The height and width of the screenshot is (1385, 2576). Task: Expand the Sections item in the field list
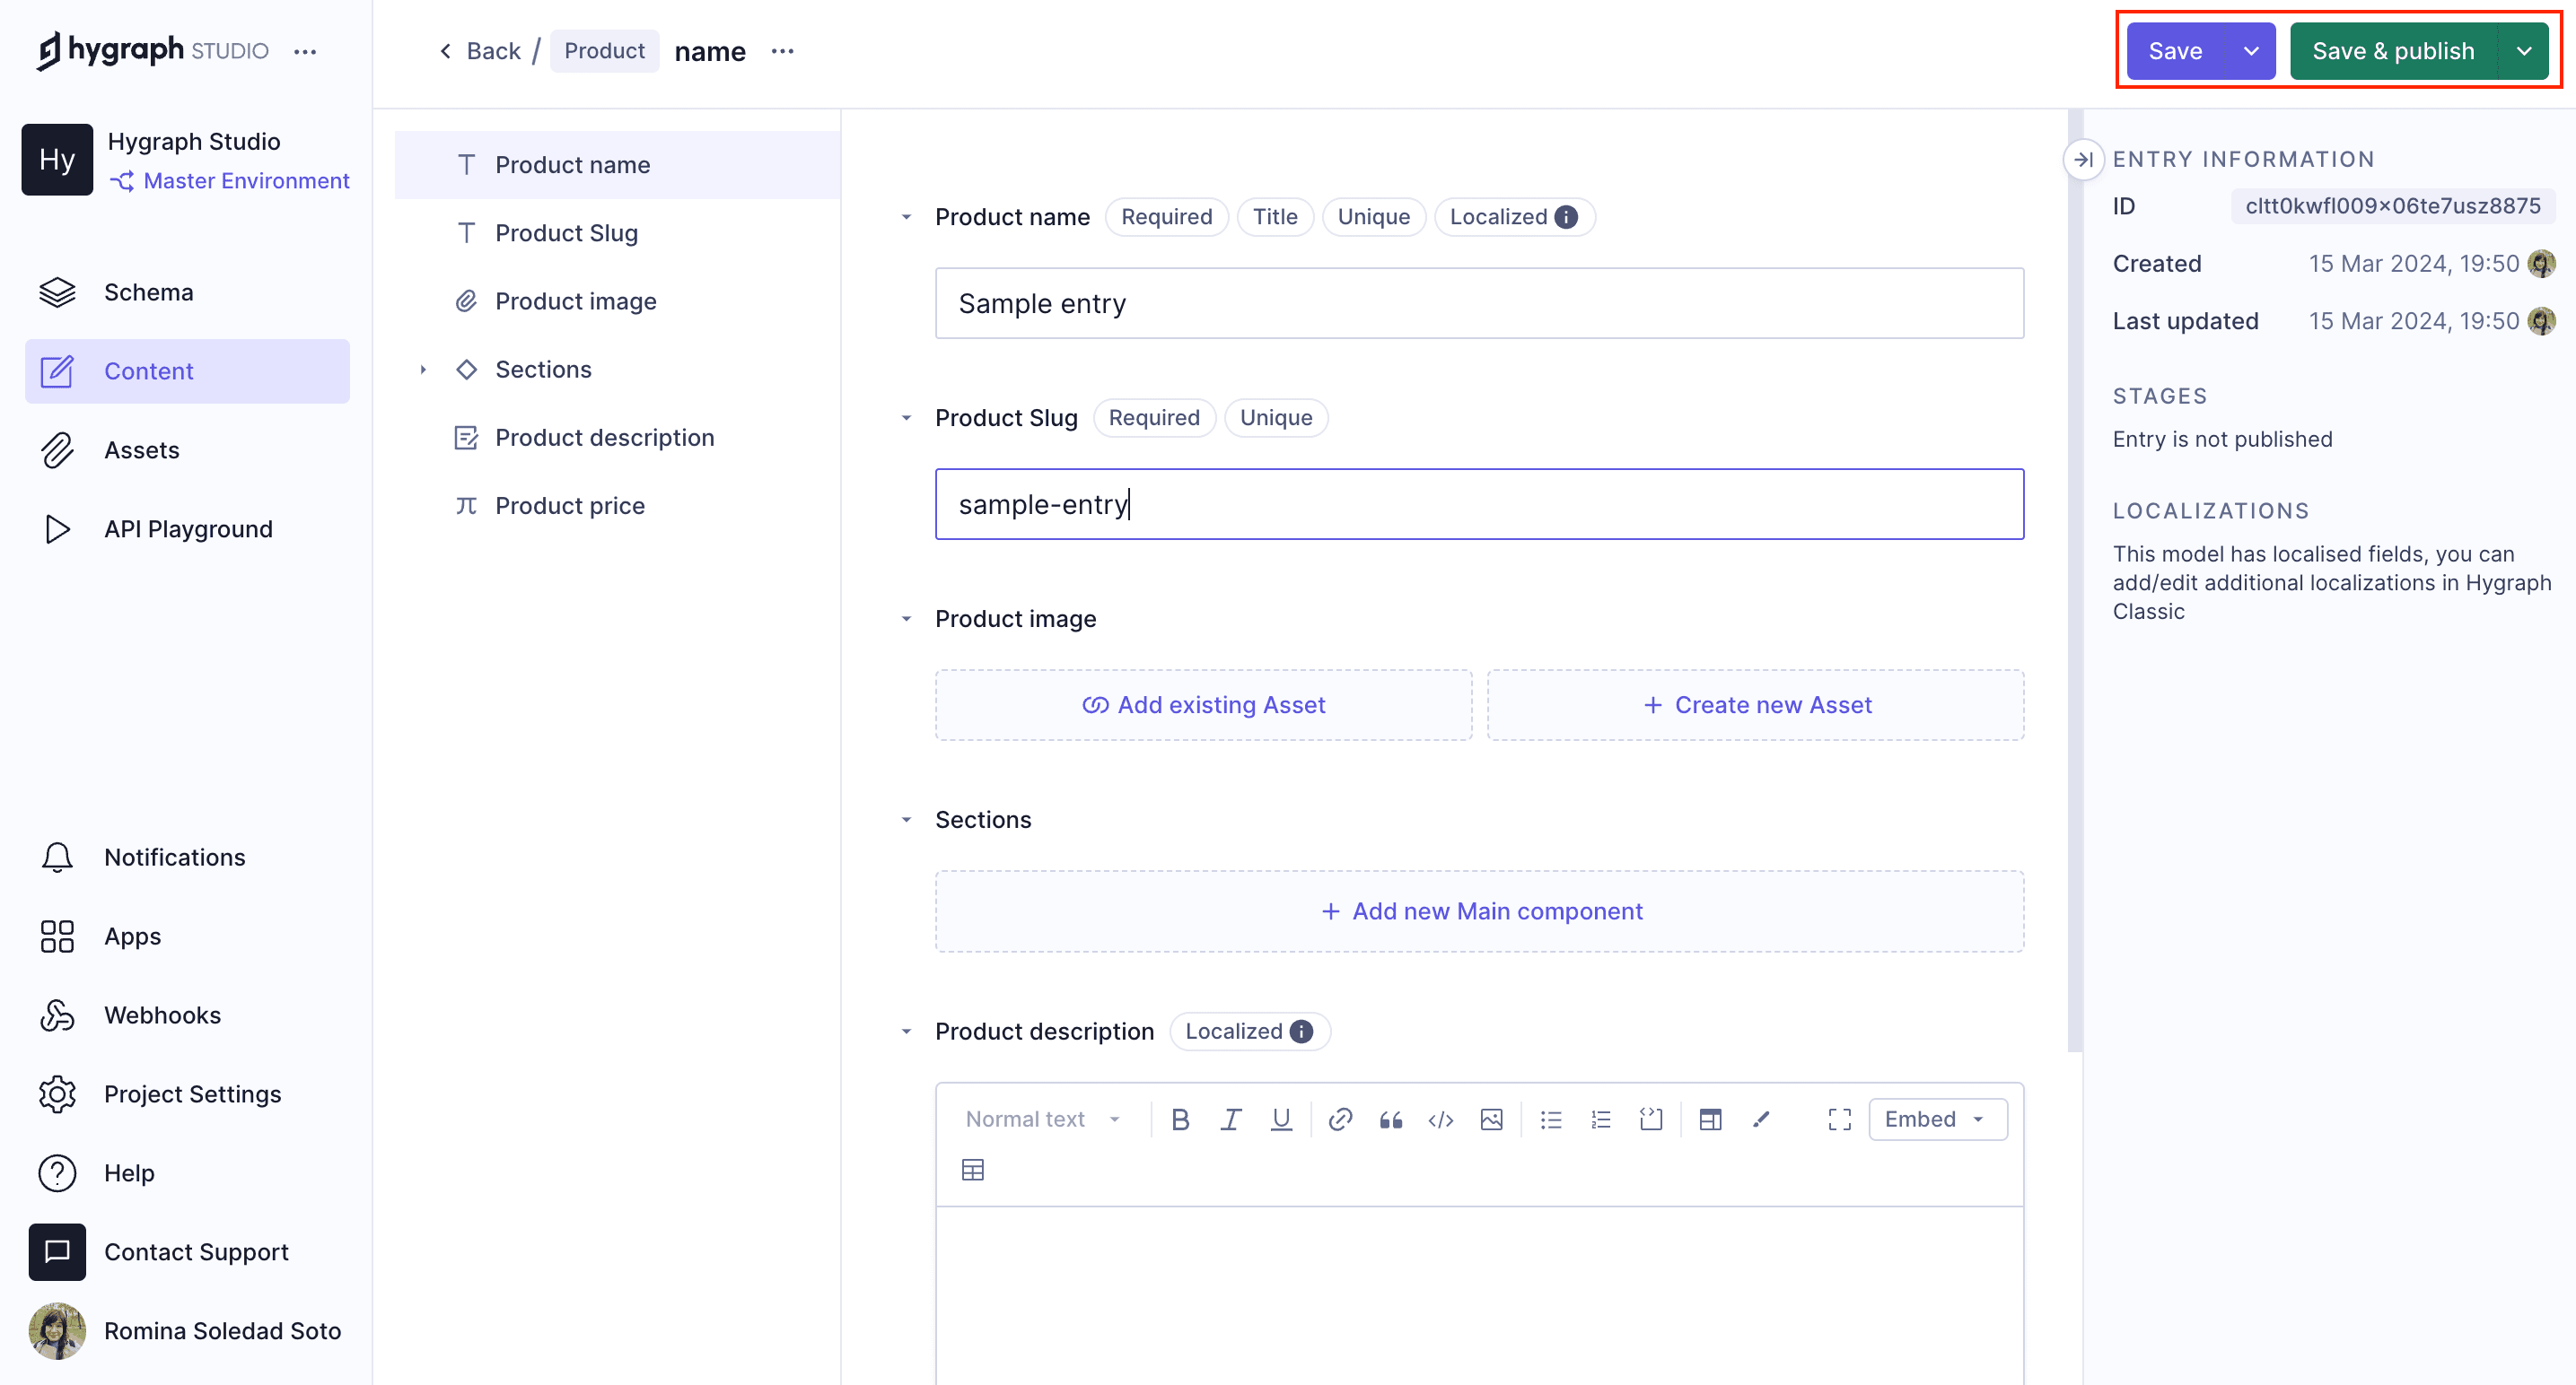point(423,369)
